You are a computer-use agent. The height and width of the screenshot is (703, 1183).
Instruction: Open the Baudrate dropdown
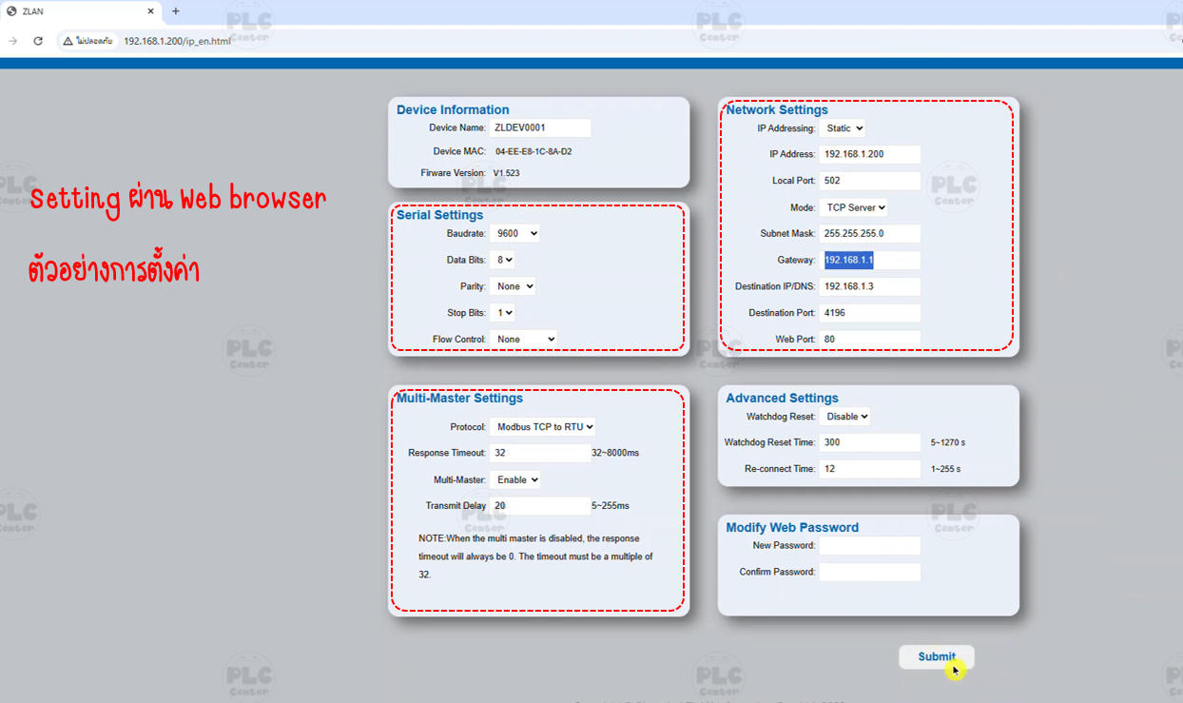point(514,233)
